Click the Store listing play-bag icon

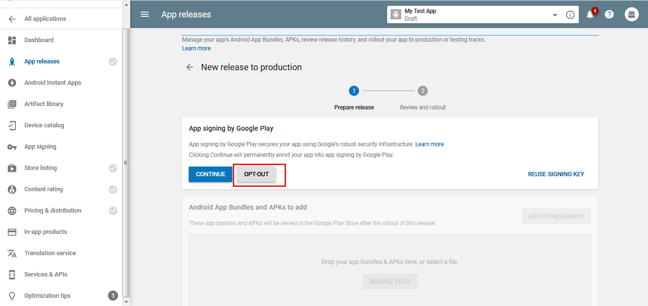(x=12, y=168)
